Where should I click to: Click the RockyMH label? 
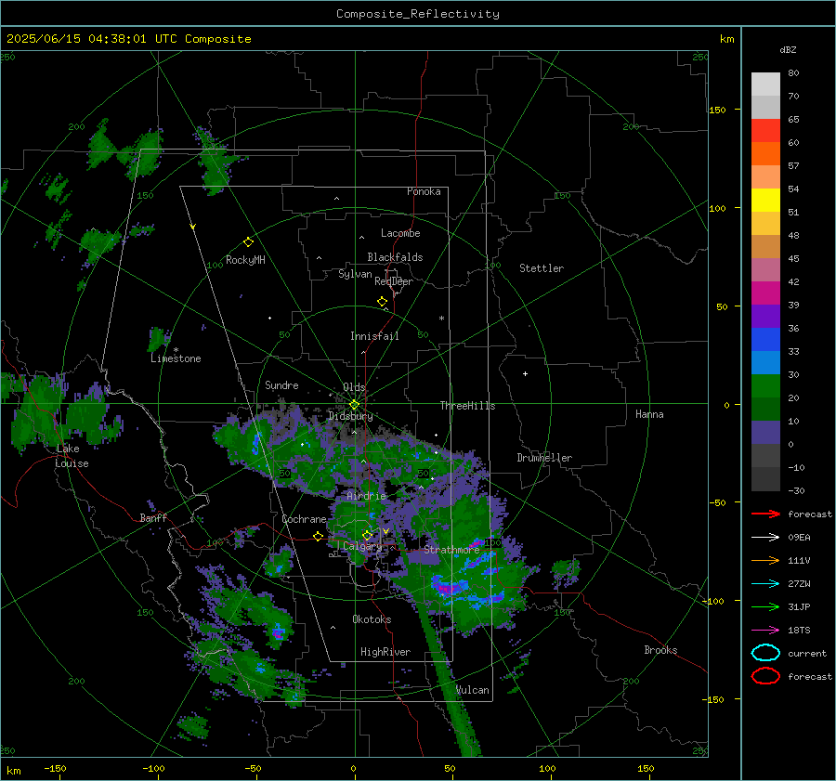pos(245,260)
